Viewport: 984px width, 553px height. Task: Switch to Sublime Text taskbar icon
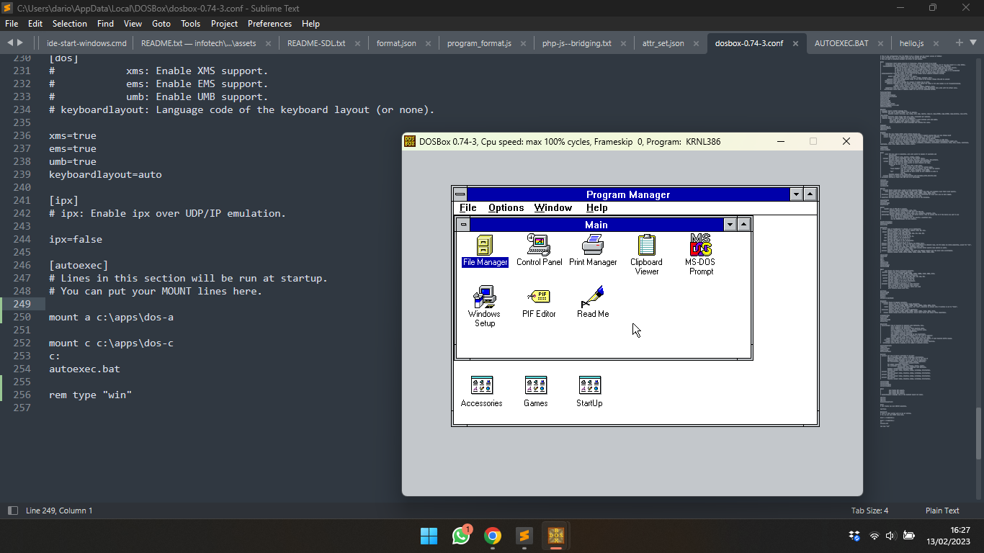(x=524, y=536)
